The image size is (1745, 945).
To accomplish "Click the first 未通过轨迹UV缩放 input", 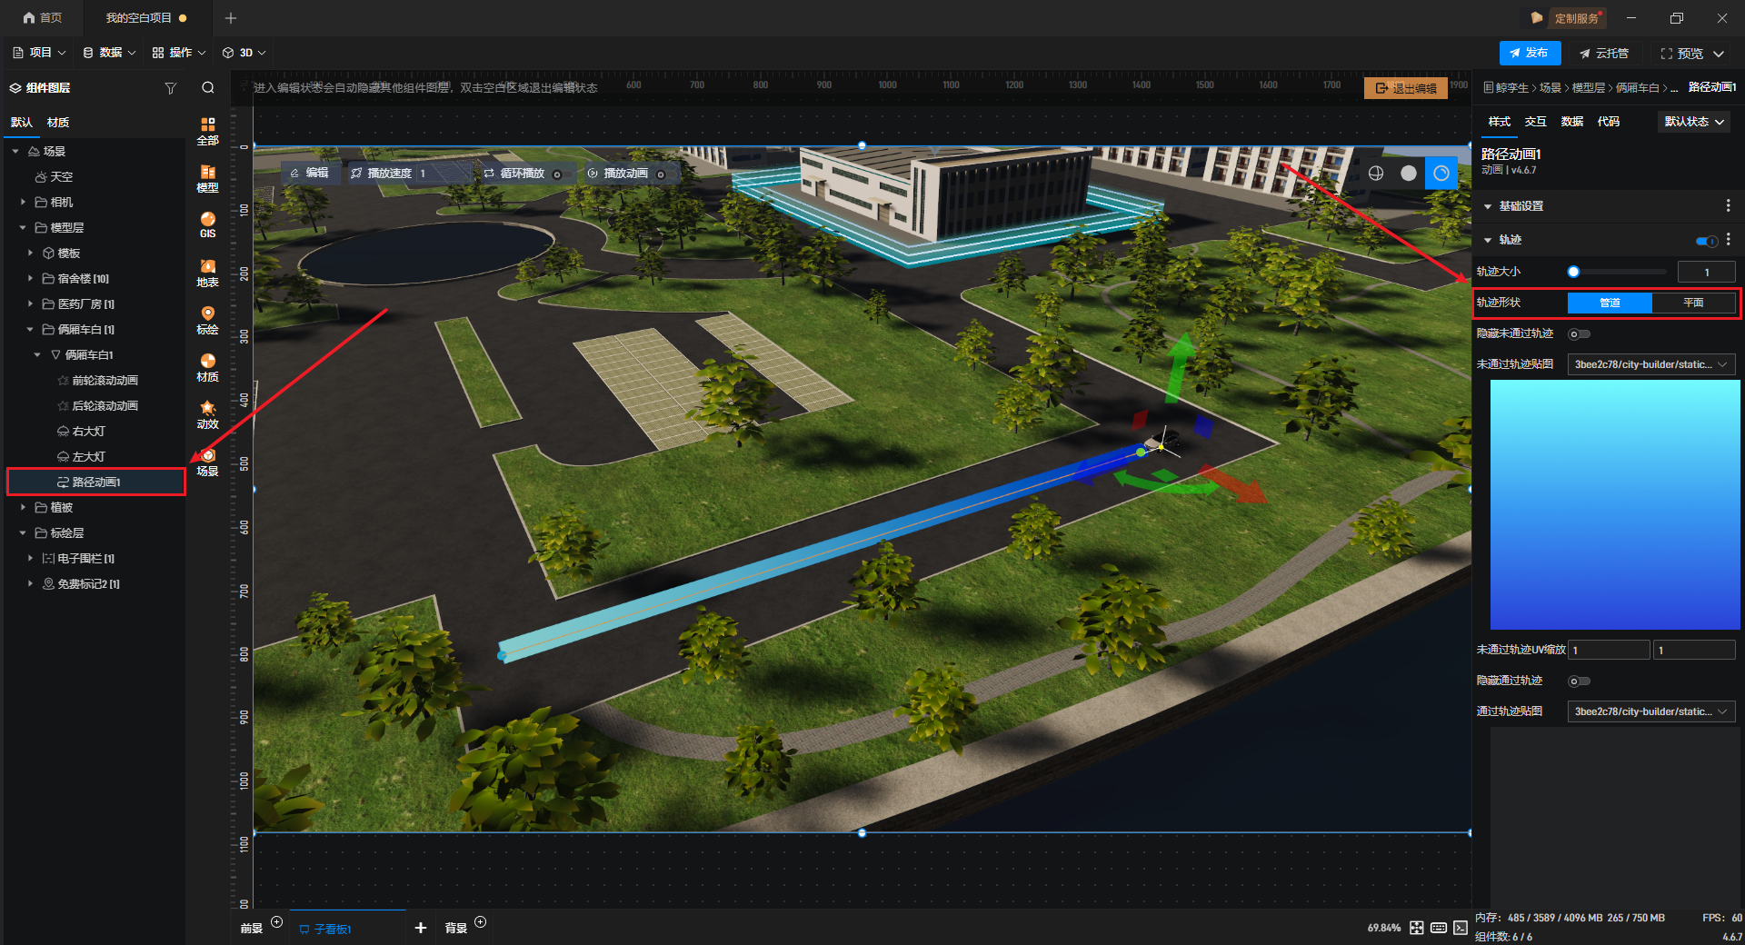I will pos(1609,650).
